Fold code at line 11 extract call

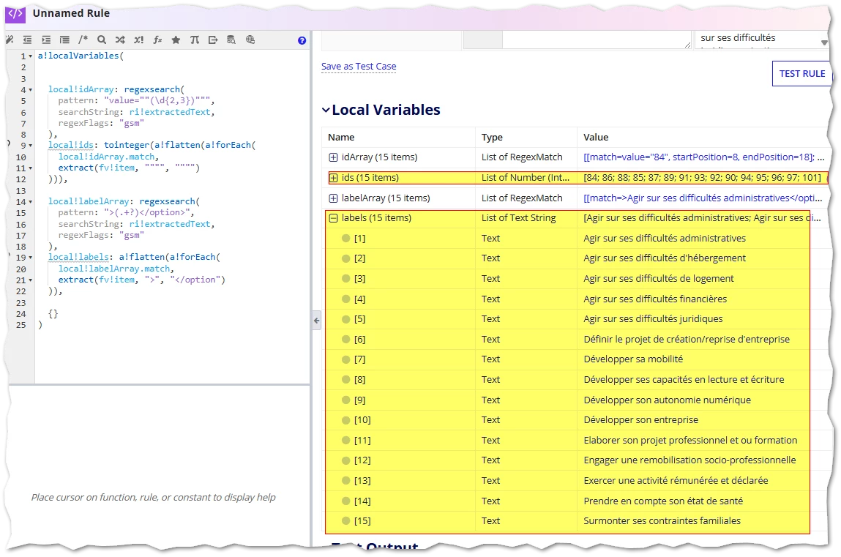pyautogui.click(x=31, y=168)
